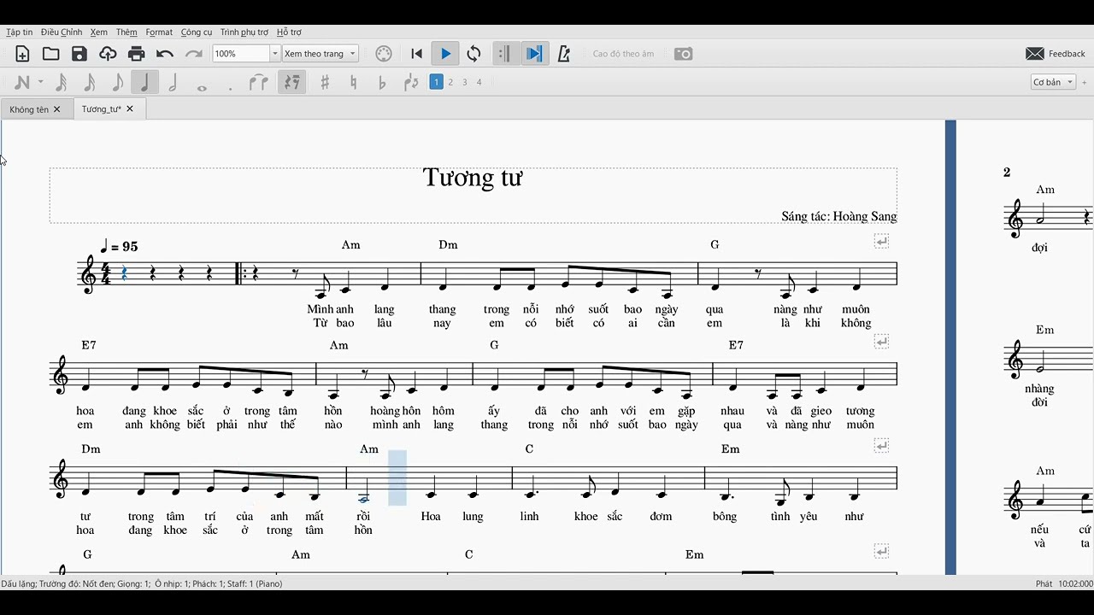Open the Tập tin menu
The width and height of the screenshot is (1094, 615).
coord(20,32)
